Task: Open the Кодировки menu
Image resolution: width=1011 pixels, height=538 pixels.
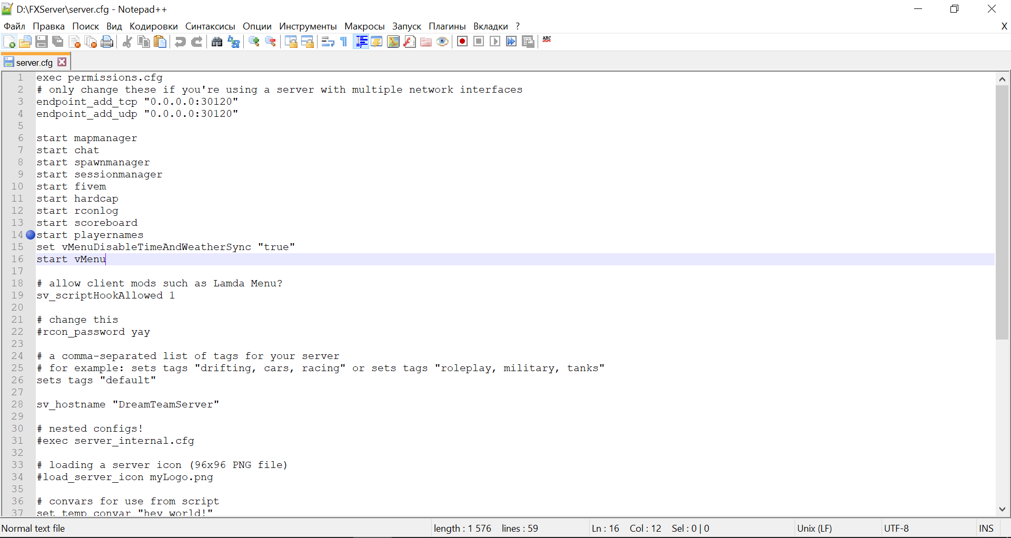Action: [x=154, y=26]
